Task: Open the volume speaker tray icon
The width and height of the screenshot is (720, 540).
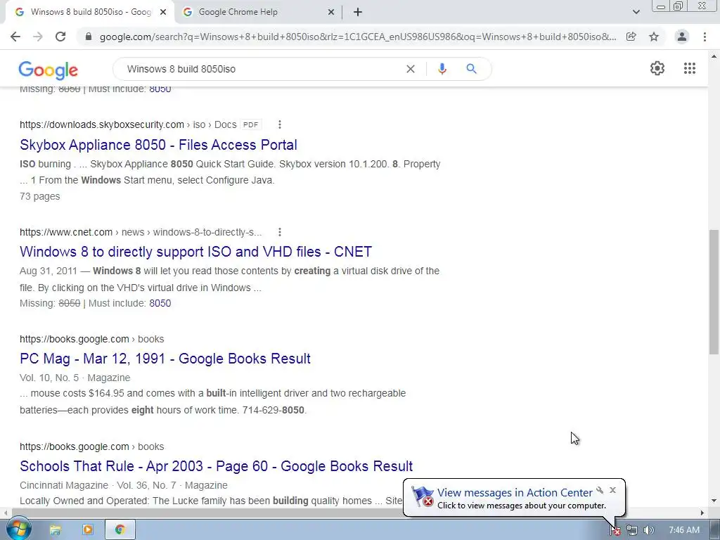Action: tap(648, 531)
